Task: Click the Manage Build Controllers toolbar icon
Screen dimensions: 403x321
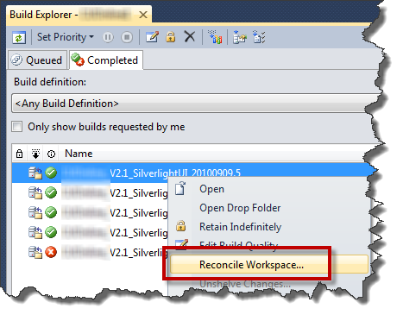Action: pyautogui.click(x=240, y=37)
